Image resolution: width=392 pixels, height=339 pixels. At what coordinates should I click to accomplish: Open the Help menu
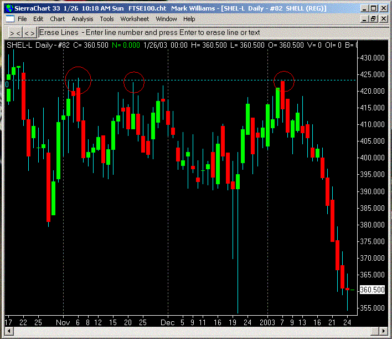(189, 19)
